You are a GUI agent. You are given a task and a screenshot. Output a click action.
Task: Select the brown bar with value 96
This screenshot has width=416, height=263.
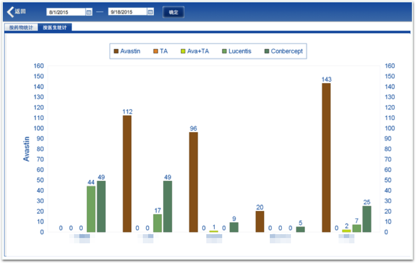point(193,182)
